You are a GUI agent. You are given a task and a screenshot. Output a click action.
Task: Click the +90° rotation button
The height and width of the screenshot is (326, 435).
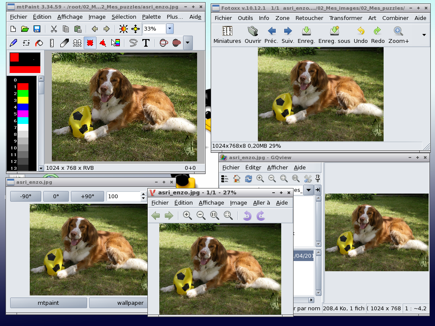[88, 196]
